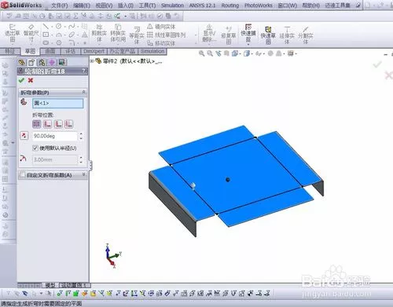393x307 pixels.
Task: Select Material Outside bend position option
Action: [x=58, y=124]
